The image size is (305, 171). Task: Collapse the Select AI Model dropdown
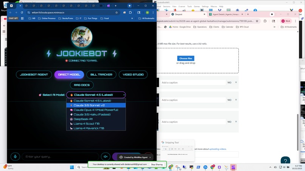[x=96, y=95]
